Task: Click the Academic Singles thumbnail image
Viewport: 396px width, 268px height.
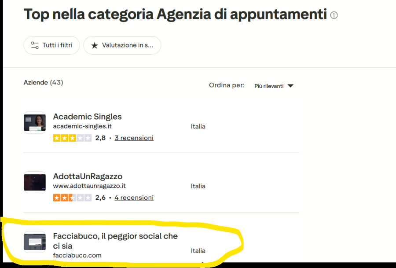Action: (x=34, y=122)
